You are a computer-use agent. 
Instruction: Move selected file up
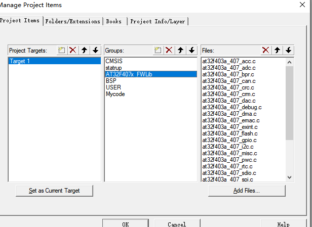pos(277,50)
